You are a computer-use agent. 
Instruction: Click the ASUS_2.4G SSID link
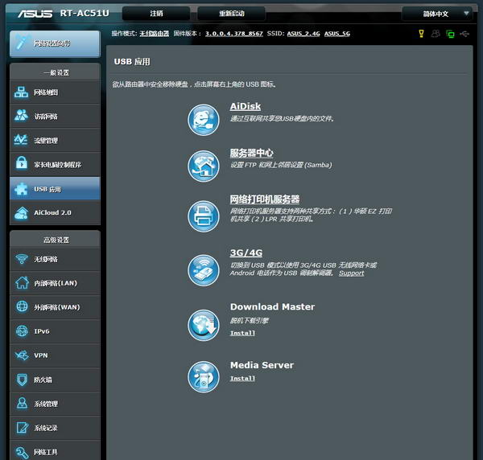(303, 34)
